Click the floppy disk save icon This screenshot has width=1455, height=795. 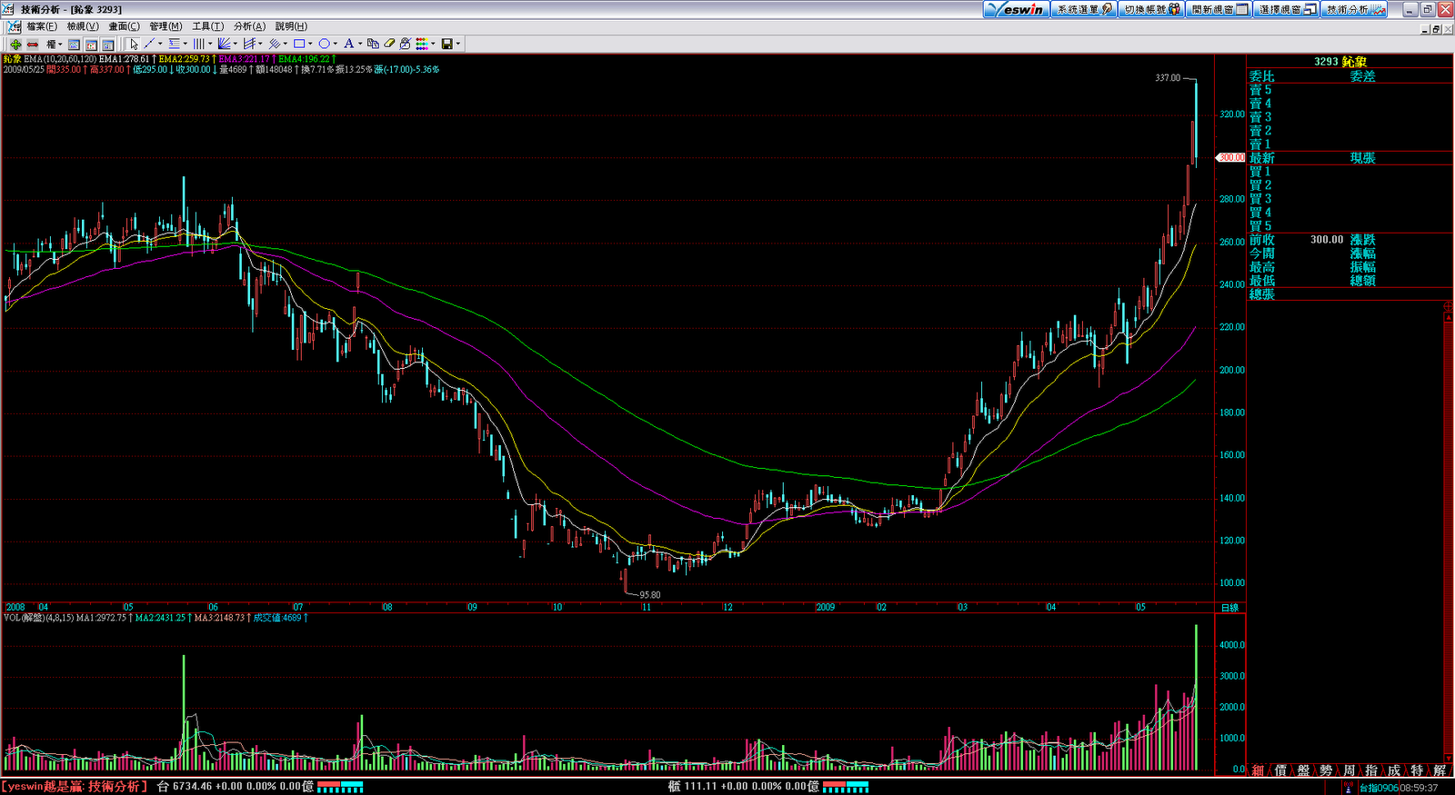447,44
